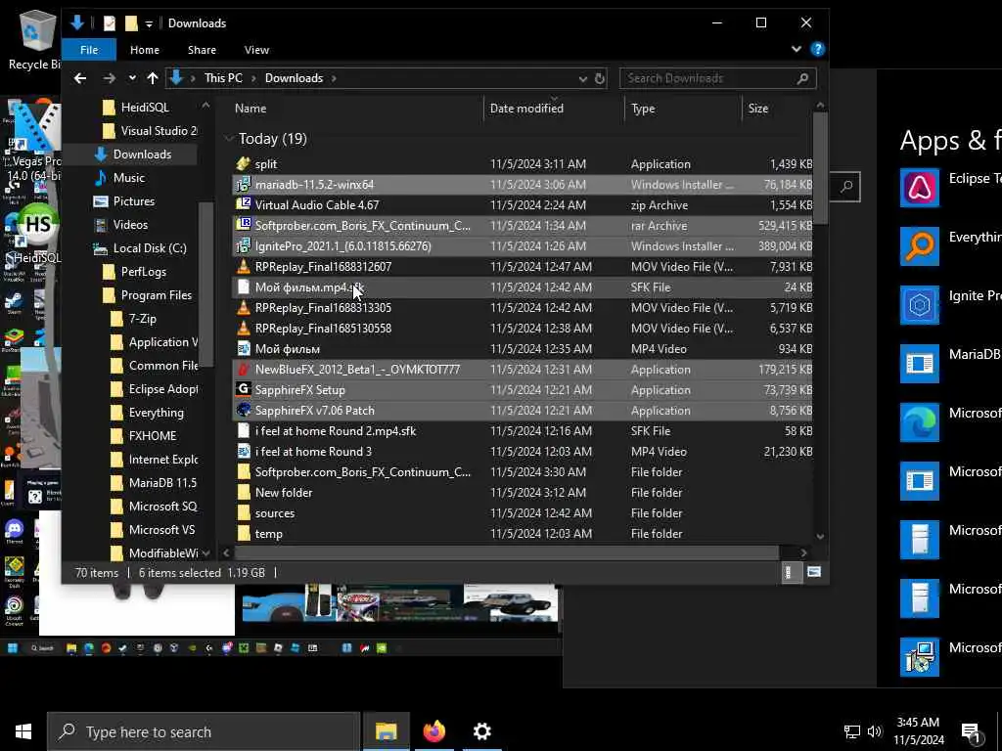Open the Settings gear on the taskbar
This screenshot has height=751, width=1002.
(x=481, y=731)
